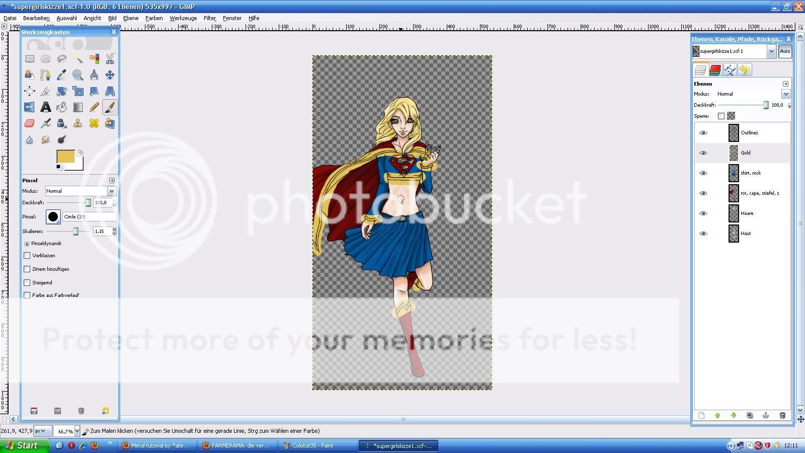Select the Free Select lasso tool
The height and width of the screenshot is (453, 805).
62,59
